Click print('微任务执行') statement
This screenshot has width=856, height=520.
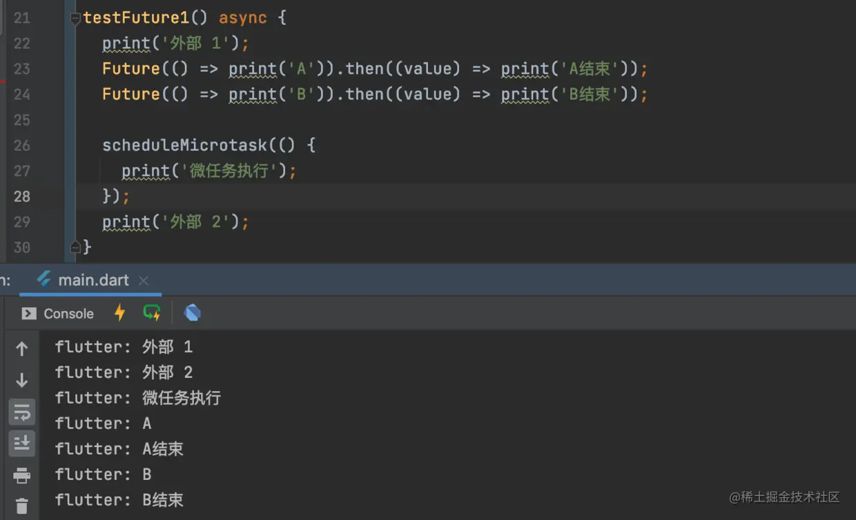click(208, 170)
